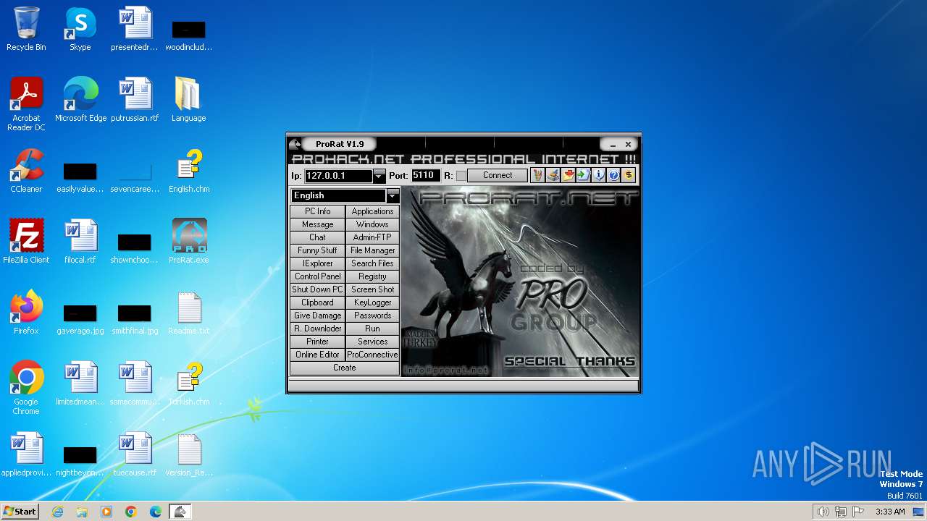Select the Skype desktop shortcut
The image size is (927, 521).
[x=80, y=29]
